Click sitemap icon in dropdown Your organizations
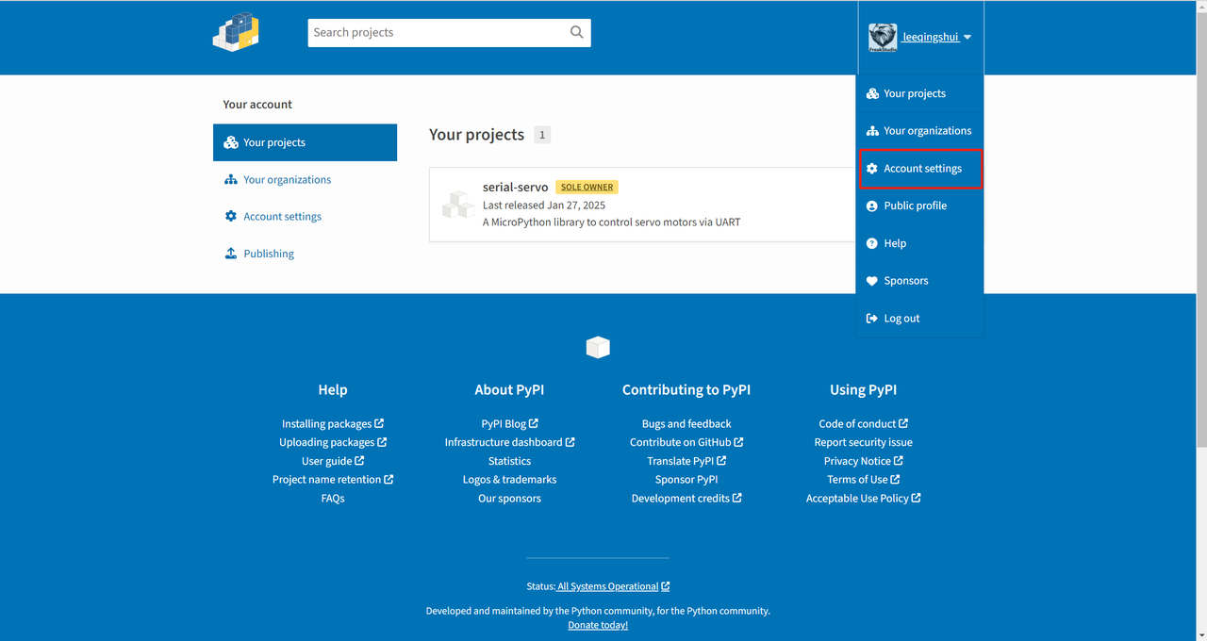1207x641 pixels. coord(872,131)
